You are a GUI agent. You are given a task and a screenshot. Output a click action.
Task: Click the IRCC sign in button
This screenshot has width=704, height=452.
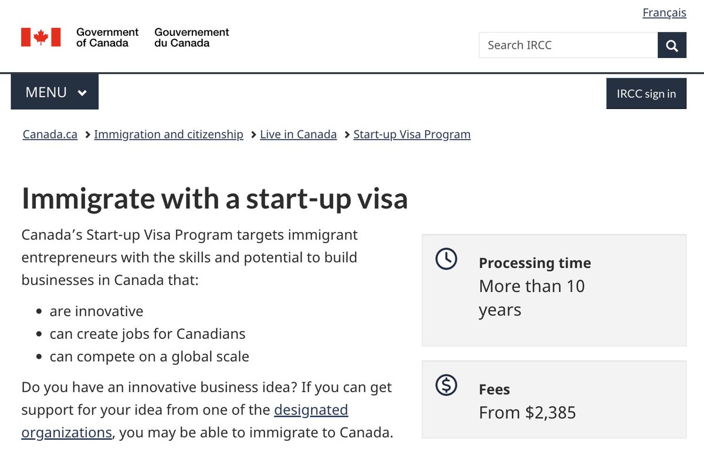tap(646, 93)
